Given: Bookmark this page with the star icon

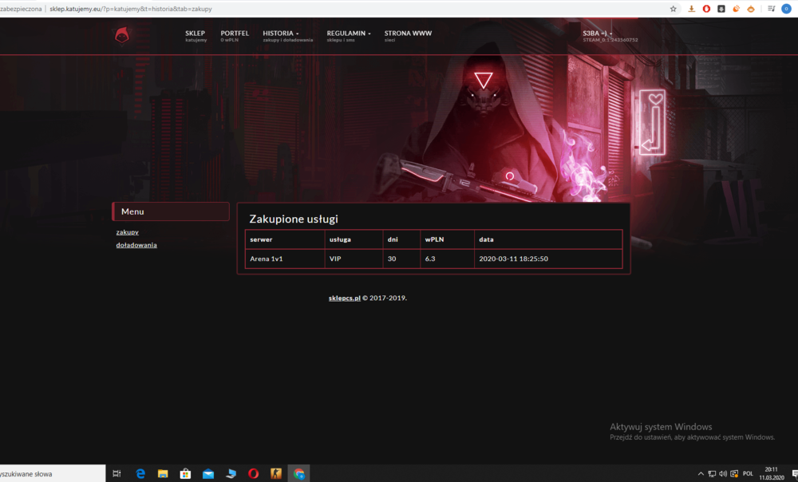Looking at the screenshot, I should [x=673, y=9].
